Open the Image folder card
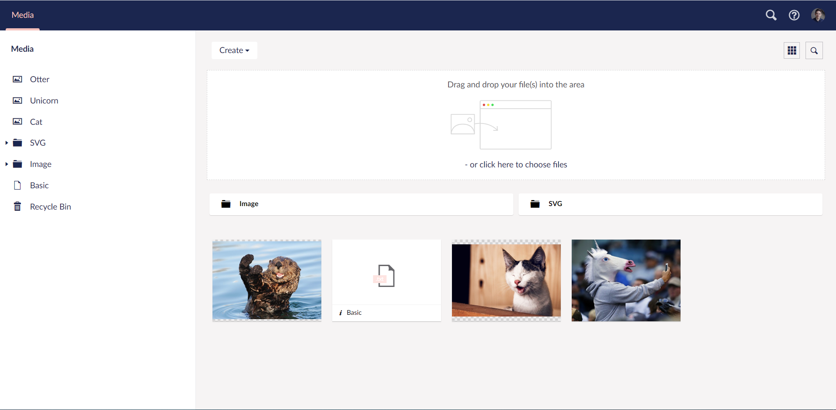The width and height of the screenshot is (836, 410). (x=361, y=204)
